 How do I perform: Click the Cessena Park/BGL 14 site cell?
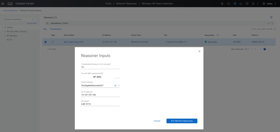(x=175, y=42)
